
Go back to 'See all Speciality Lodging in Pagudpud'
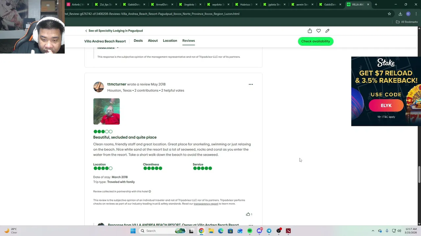(x=114, y=31)
